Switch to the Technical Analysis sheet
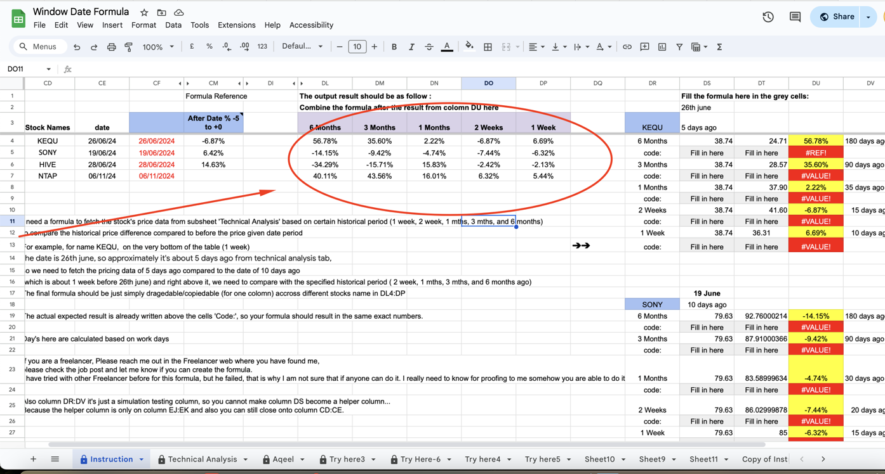 [x=203, y=459]
